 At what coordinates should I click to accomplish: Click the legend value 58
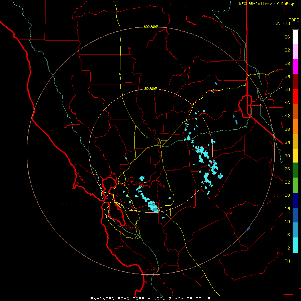(x=287, y=63)
